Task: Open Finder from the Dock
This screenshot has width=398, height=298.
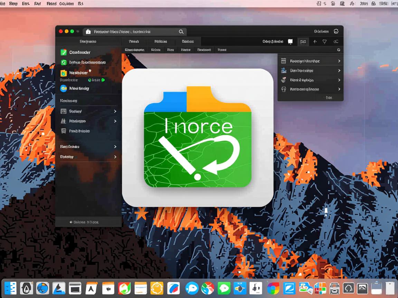Action: click(11, 288)
